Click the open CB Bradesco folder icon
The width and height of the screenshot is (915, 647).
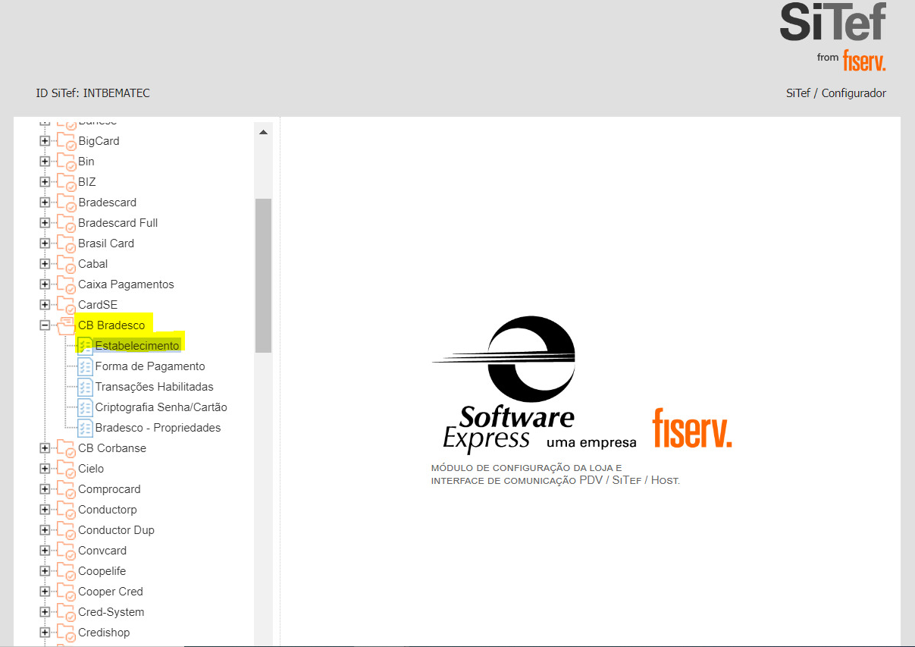pyautogui.click(x=66, y=325)
